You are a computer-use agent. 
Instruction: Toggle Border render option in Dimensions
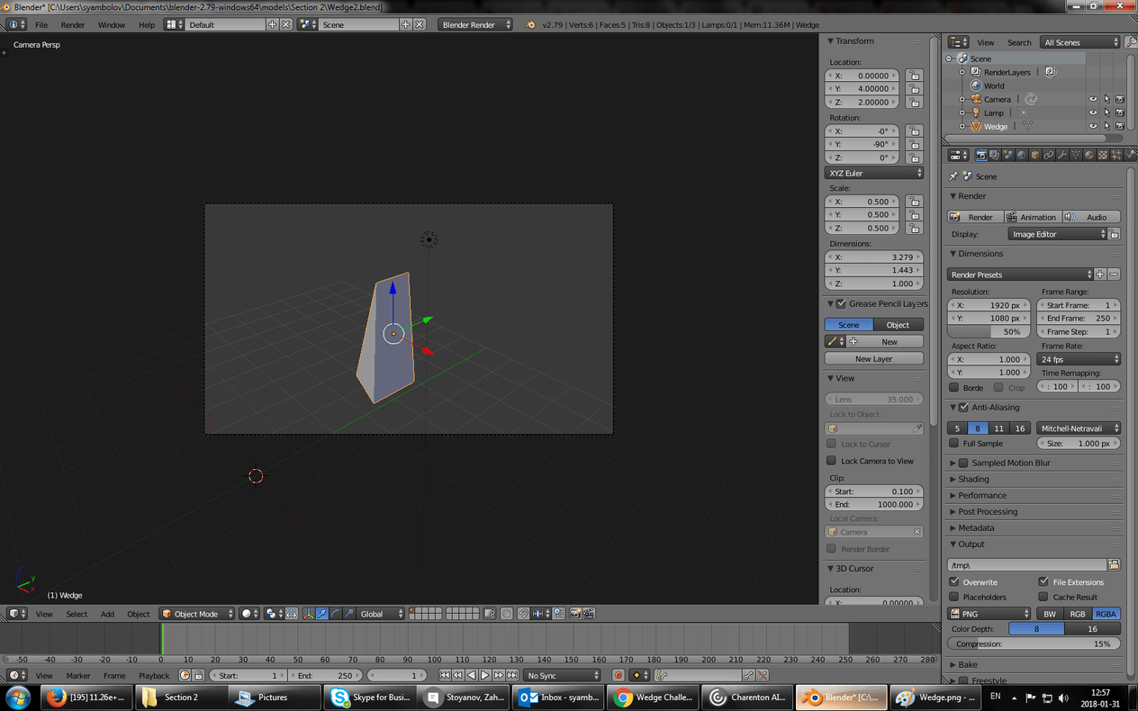click(953, 386)
